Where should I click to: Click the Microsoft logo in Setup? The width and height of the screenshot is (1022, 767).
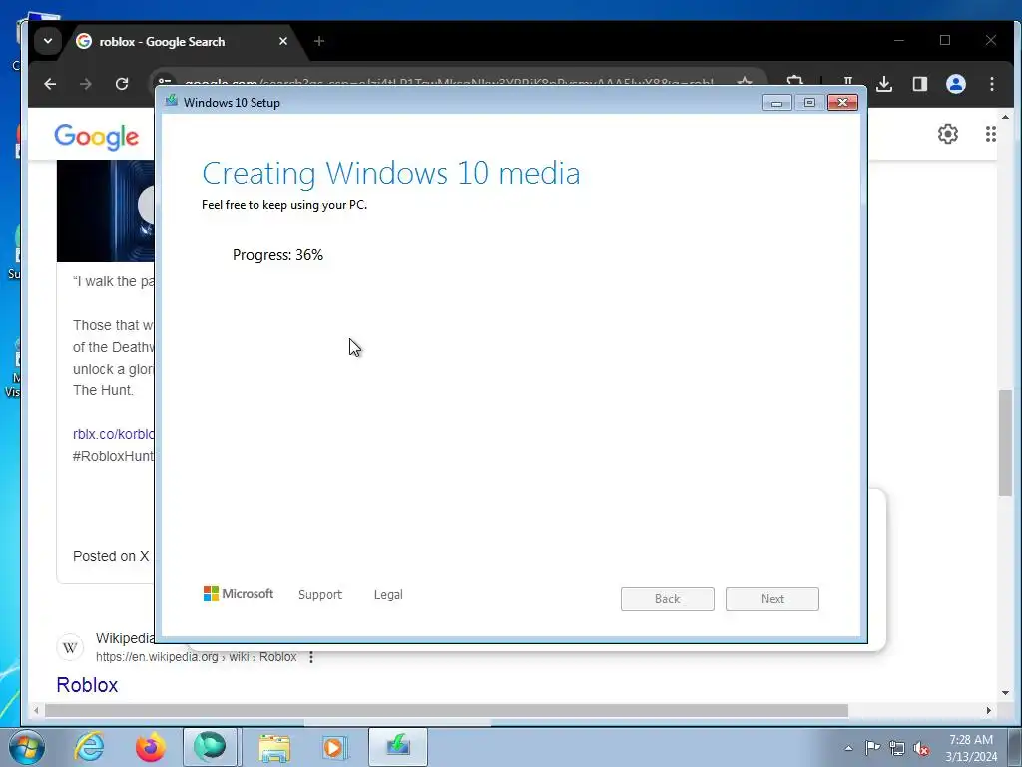(238, 594)
